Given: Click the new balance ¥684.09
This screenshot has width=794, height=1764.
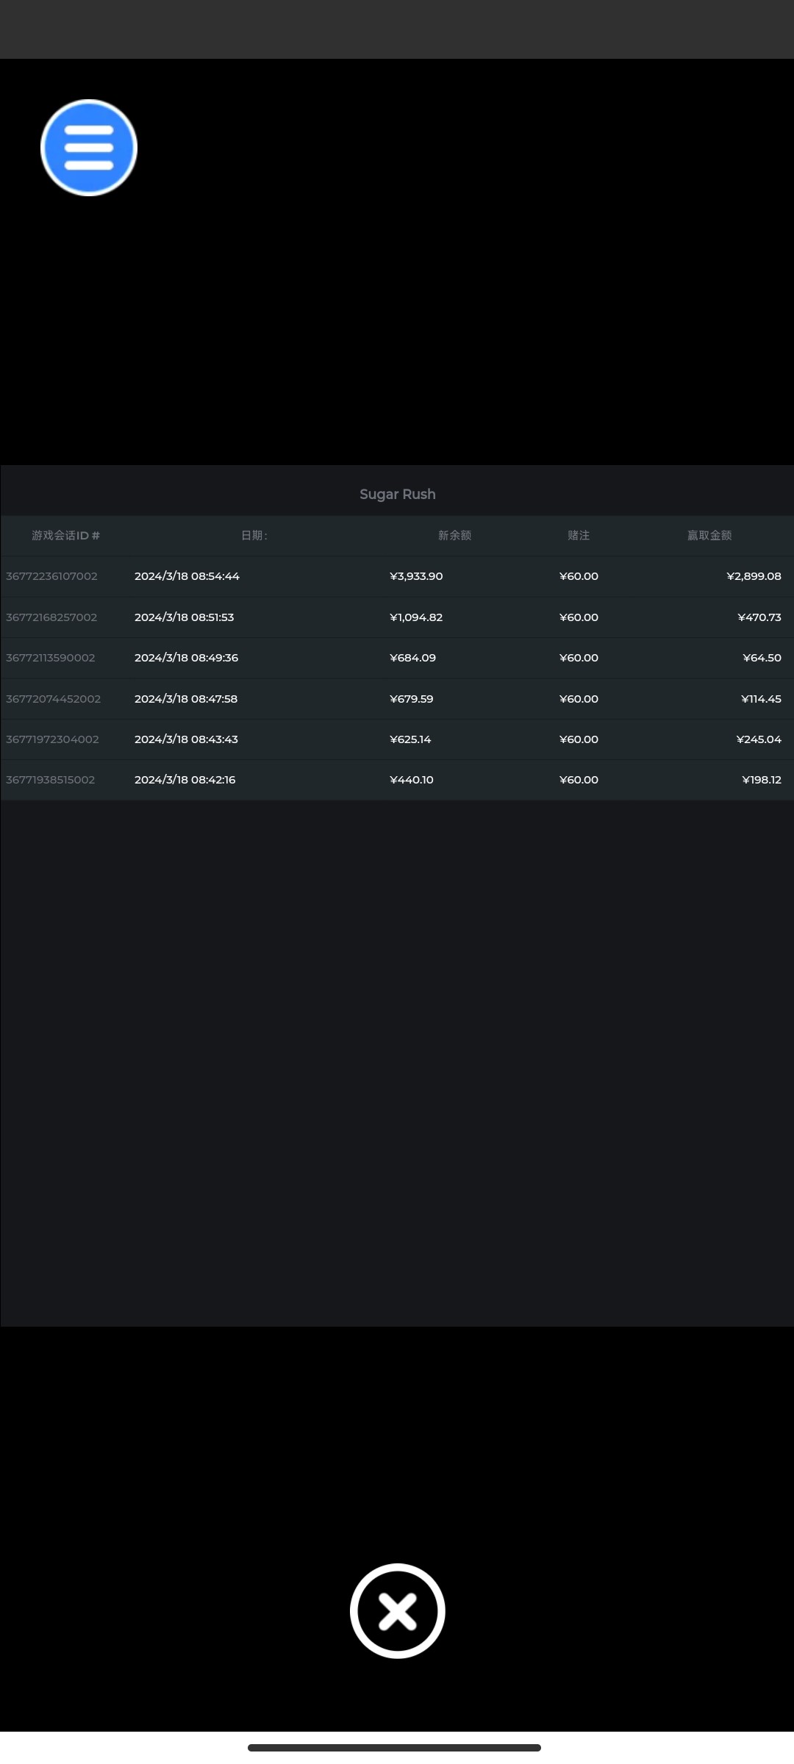Looking at the screenshot, I should point(412,658).
